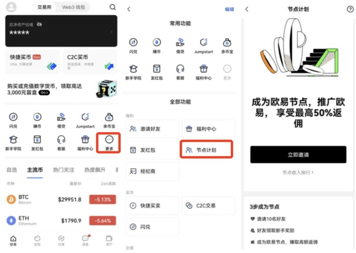
Task: Go to 资产 in the bottom navigation
Action: coord(109,241)
